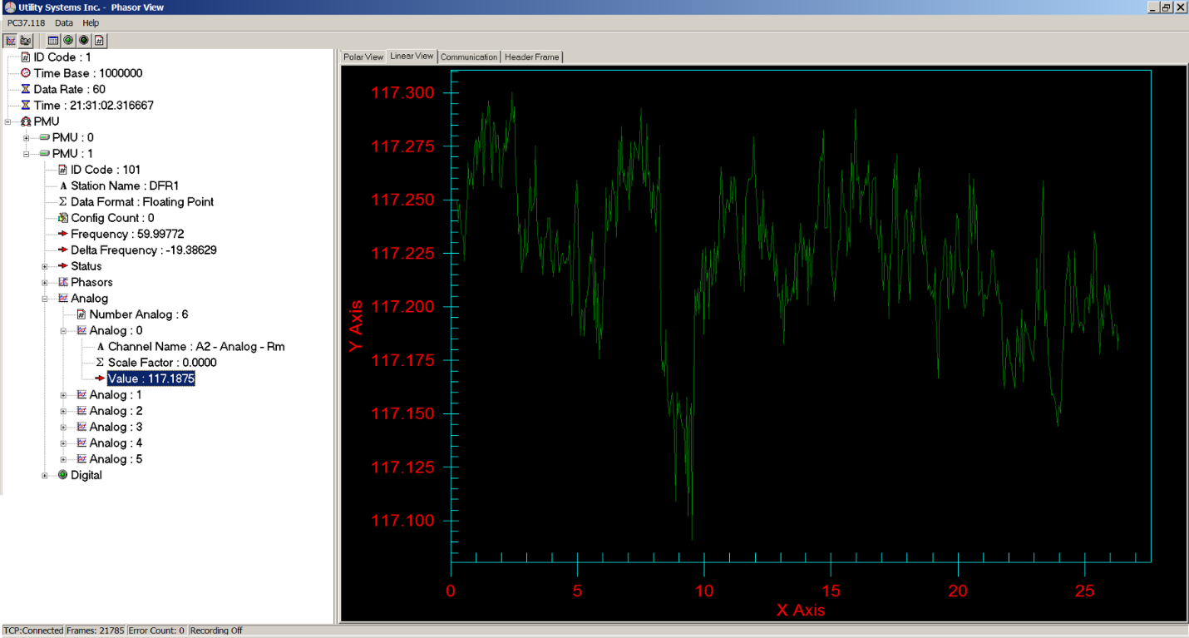Click the clock icon beside Time Base
This screenshot has width=1189, height=638.
pyautogui.click(x=26, y=73)
